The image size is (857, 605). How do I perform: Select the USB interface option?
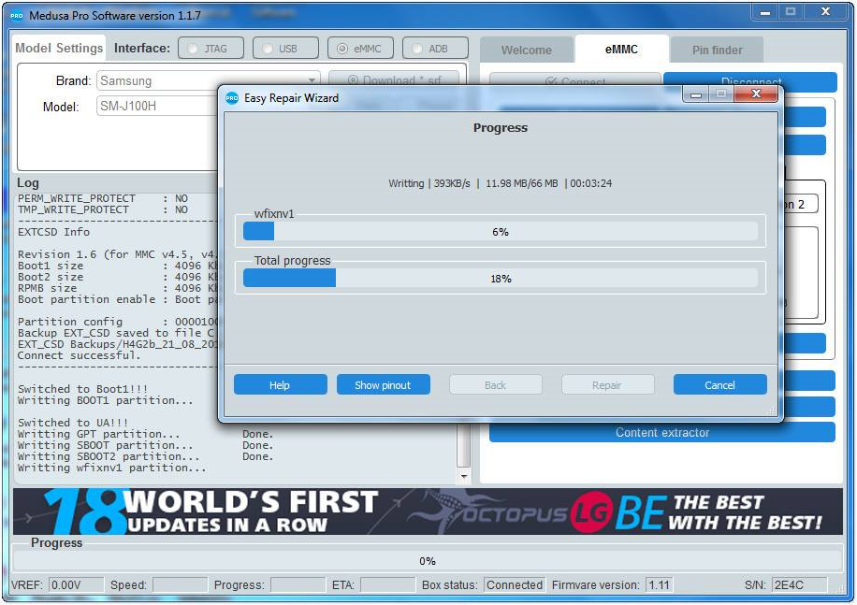284,48
